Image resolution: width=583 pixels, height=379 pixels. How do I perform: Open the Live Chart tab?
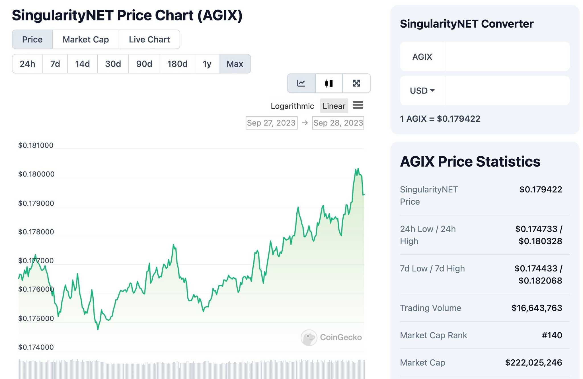pyautogui.click(x=149, y=40)
